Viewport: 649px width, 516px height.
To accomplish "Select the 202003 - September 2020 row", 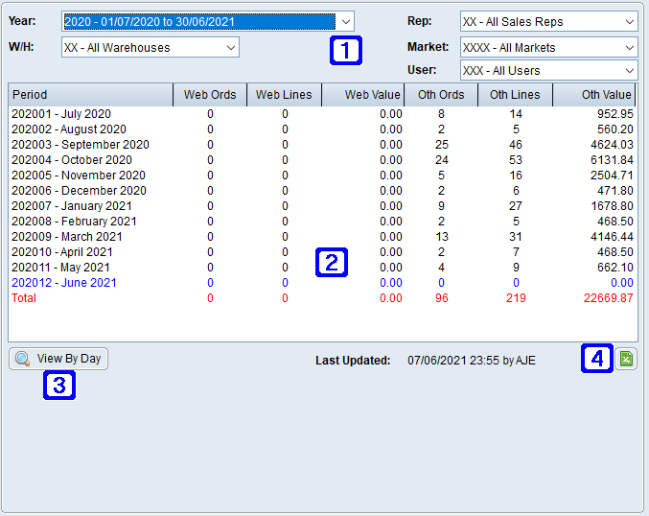I will [x=81, y=145].
